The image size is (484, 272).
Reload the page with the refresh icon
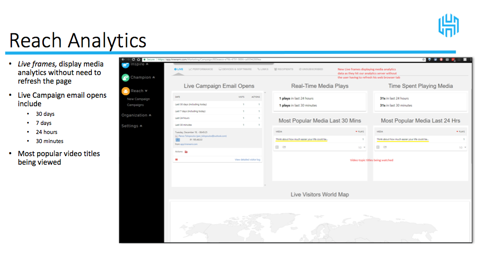coord(134,59)
